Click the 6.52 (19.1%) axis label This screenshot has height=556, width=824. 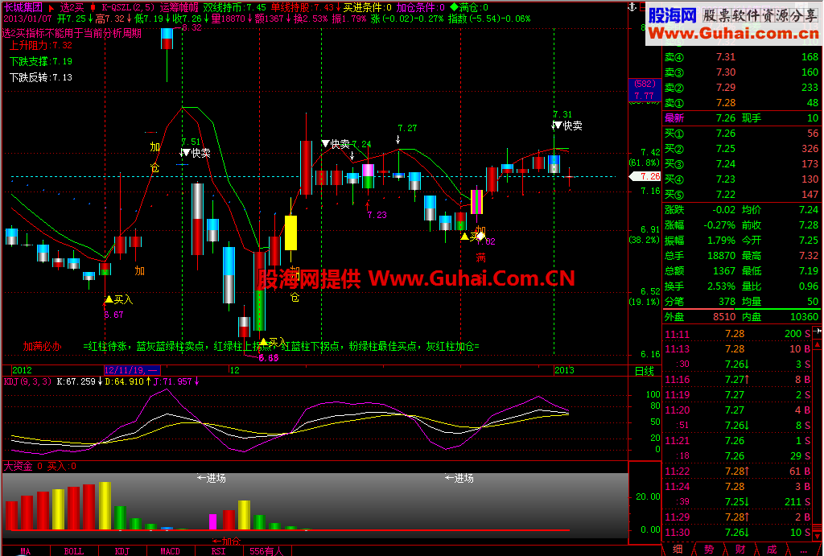[645, 297]
